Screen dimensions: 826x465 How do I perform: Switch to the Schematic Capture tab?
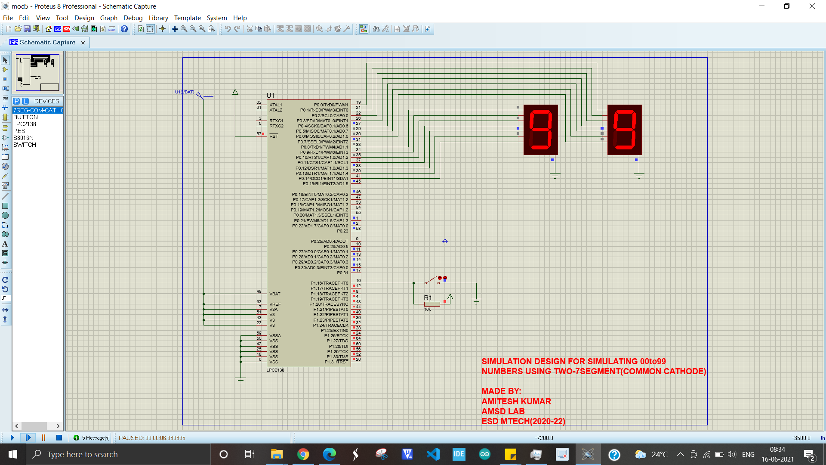tap(47, 42)
